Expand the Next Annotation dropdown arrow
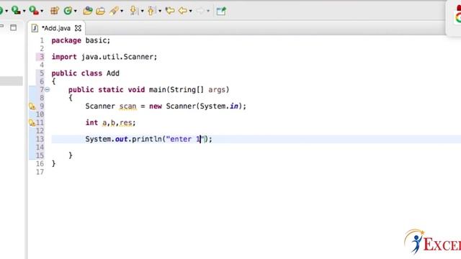 (x=143, y=12)
